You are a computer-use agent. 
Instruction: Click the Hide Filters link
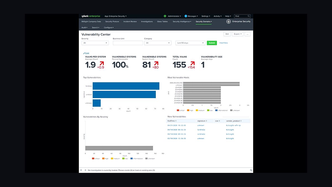point(224,43)
